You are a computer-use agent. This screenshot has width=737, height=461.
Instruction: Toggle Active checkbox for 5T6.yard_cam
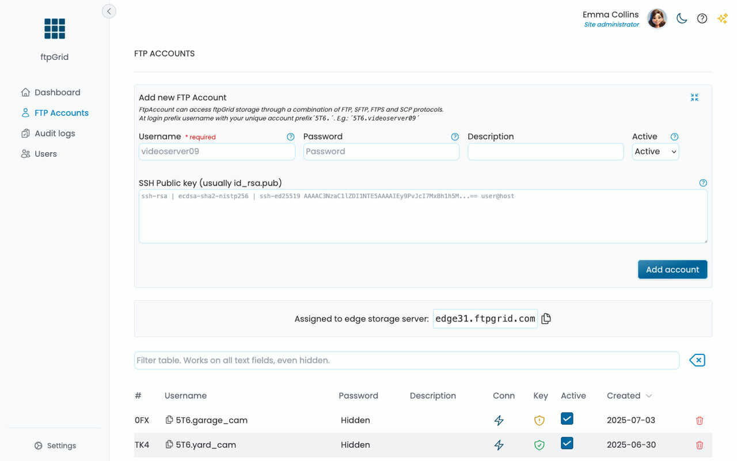coord(567,443)
